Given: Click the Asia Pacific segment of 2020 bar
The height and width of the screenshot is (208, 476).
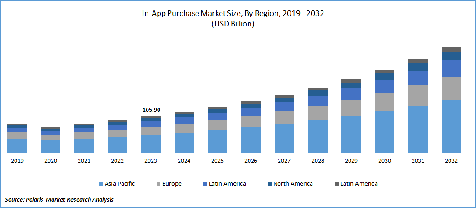Looking at the screenshot, I should pos(50,147).
